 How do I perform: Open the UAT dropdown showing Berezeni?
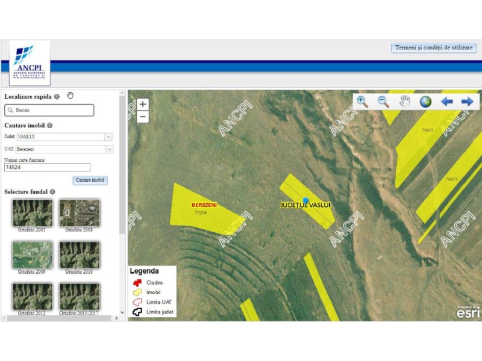(64, 149)
